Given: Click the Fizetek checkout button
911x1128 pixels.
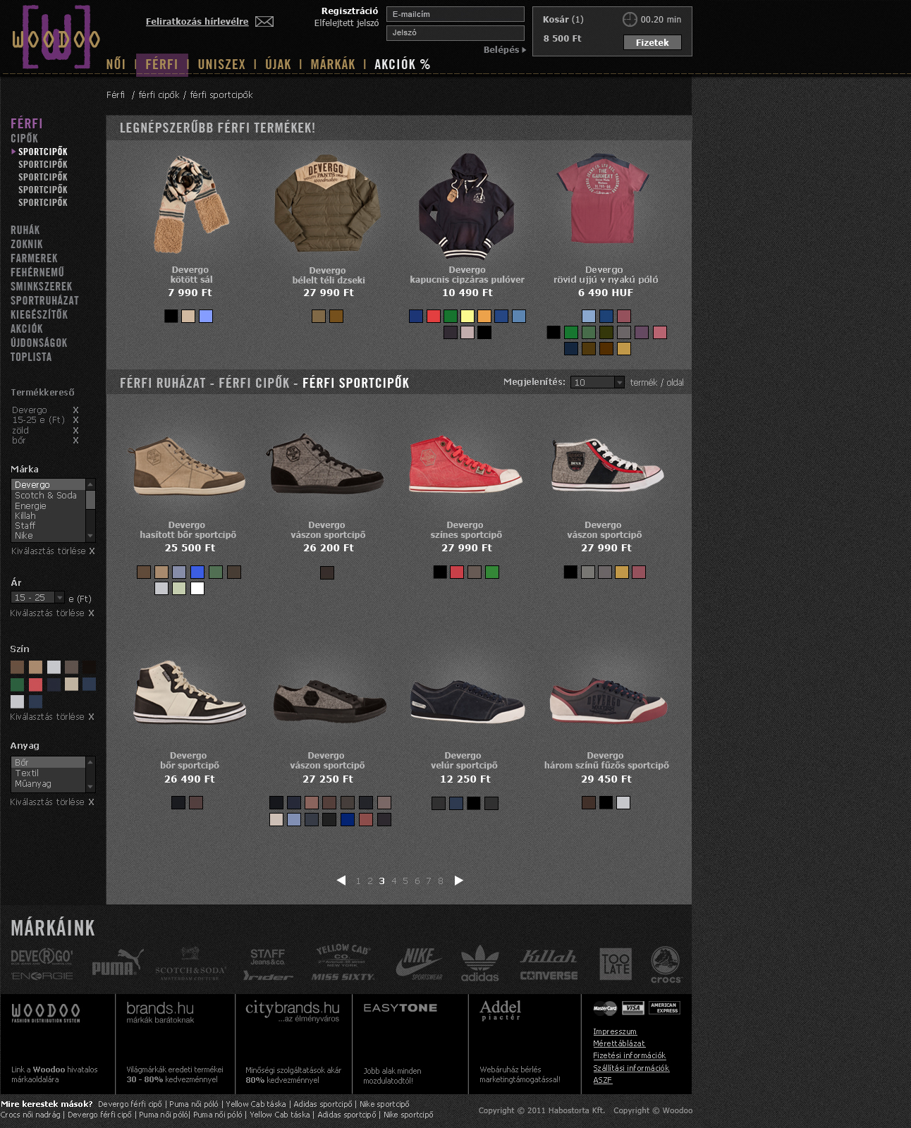Looking at the screenshot, I should click(x=652, y=42).
